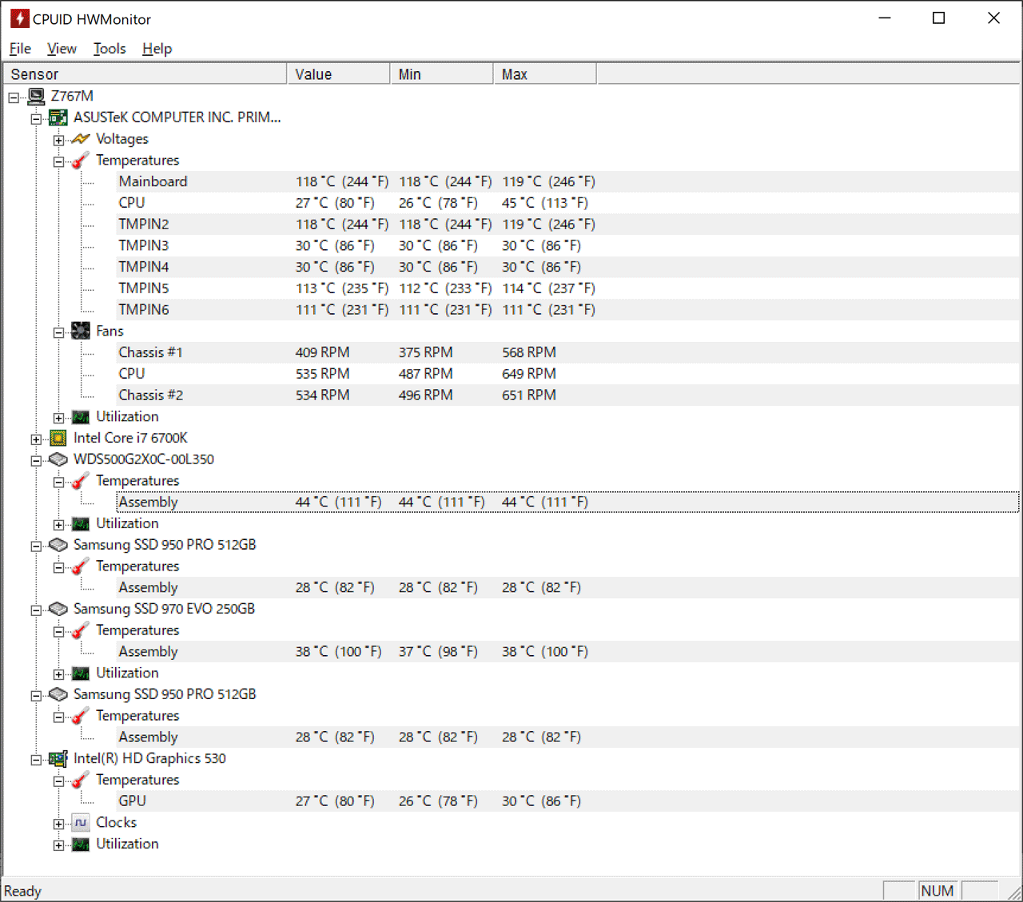Click the mainboard Temperatures thermometer icon

(x=80, y=161)
